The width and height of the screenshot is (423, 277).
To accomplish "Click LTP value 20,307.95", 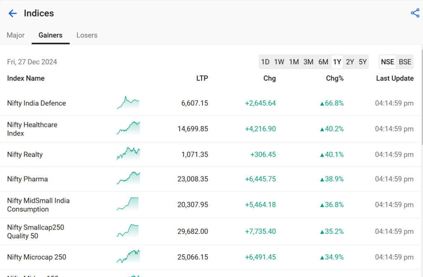I will click(x=192, y=204).
